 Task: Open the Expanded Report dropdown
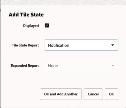[x=81, y=65]
